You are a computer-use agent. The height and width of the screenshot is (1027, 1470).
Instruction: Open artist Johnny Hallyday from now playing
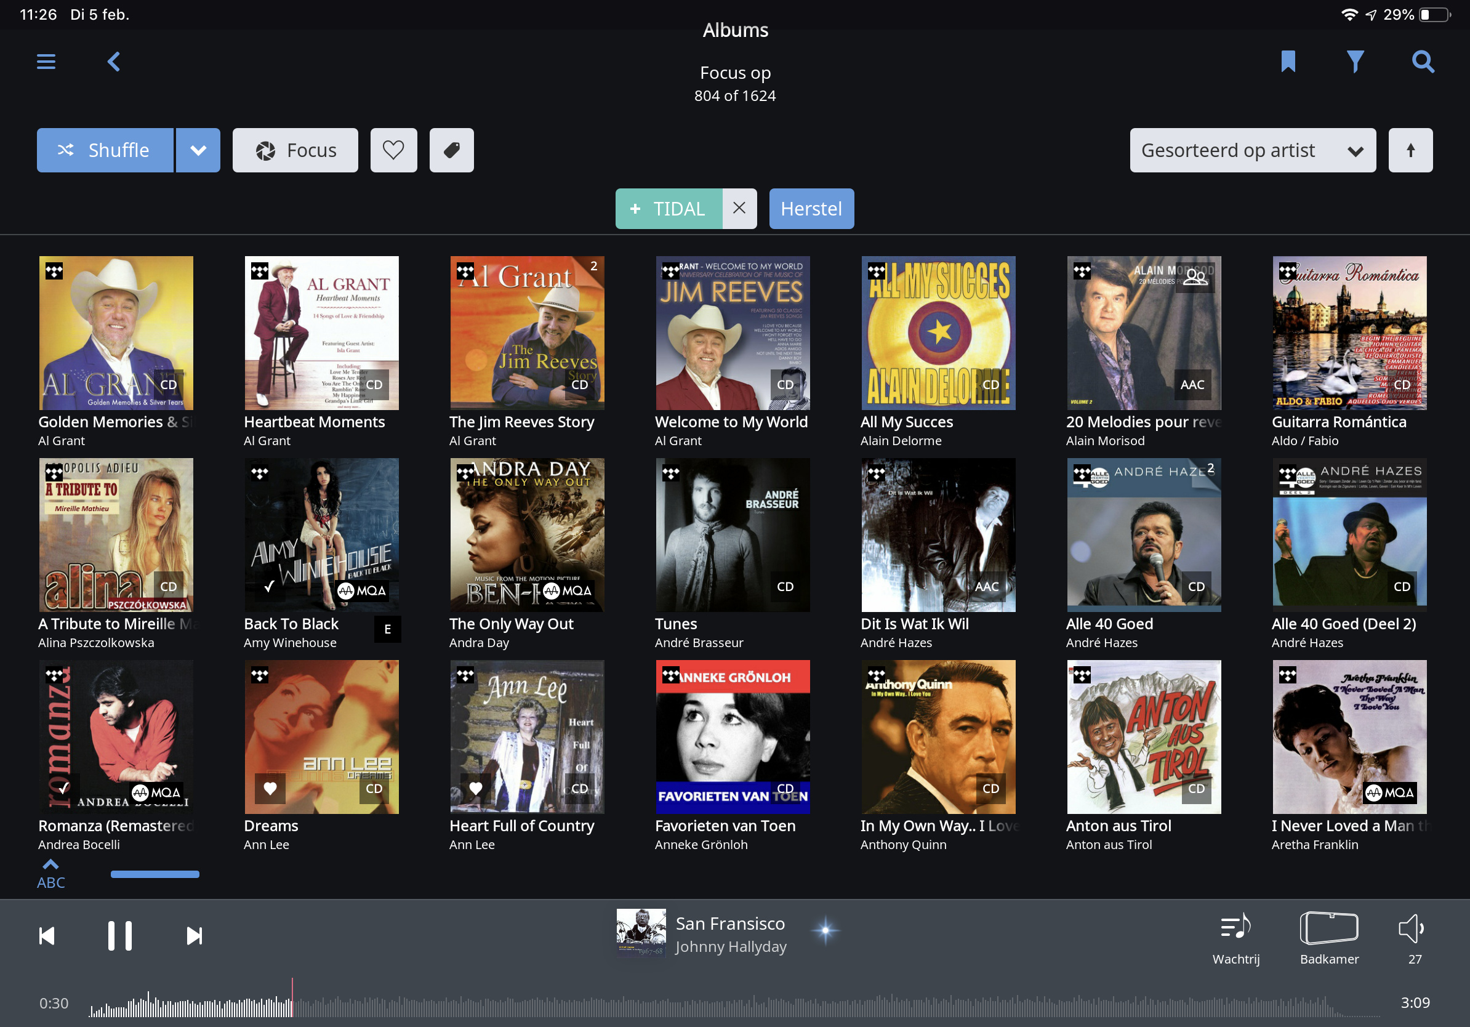pyautogui.click(x=731, y=946)
